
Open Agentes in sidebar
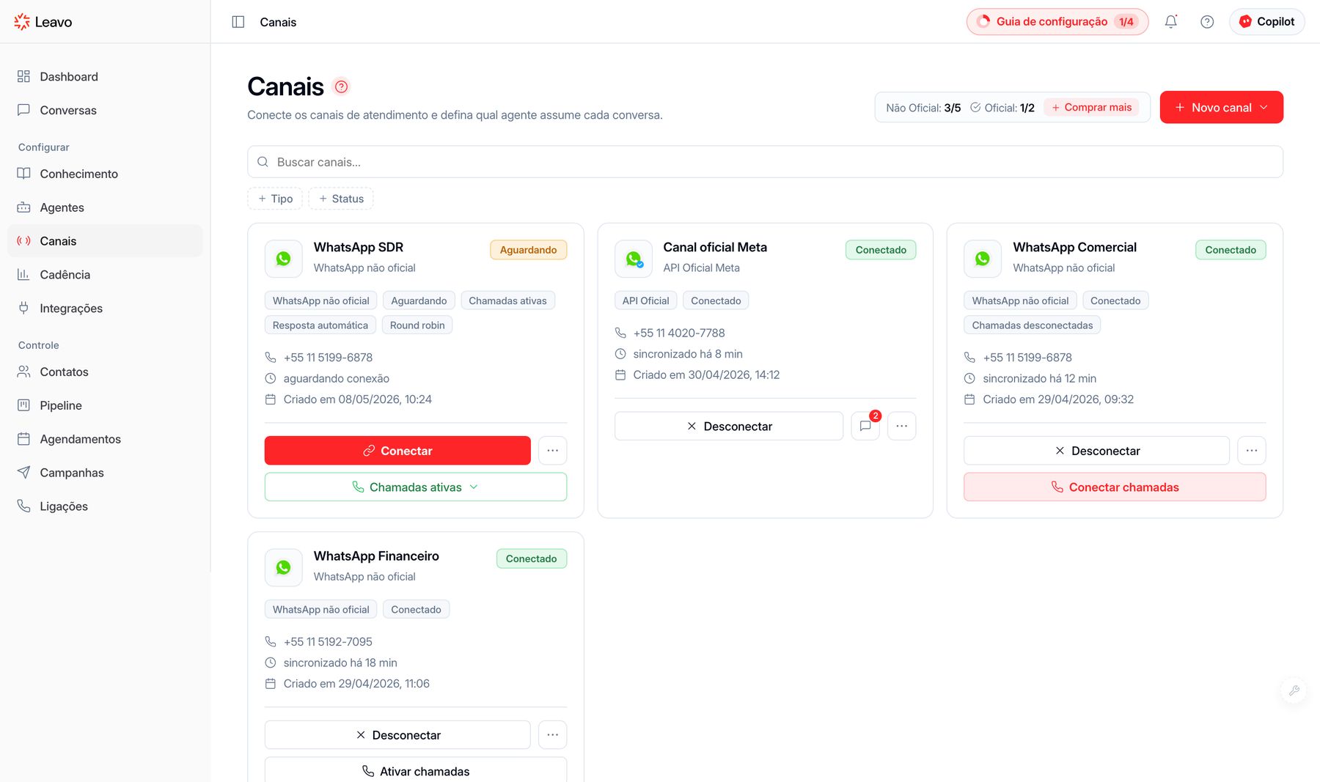tap(105, 208)
